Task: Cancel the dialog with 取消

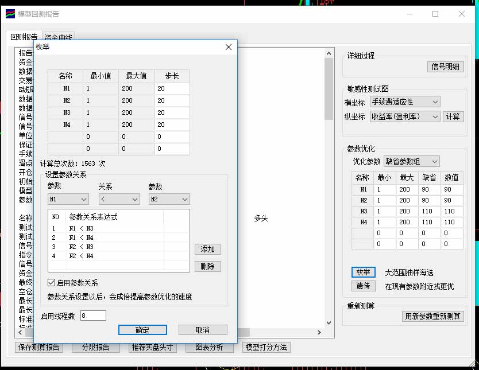Action: point(203,330)
